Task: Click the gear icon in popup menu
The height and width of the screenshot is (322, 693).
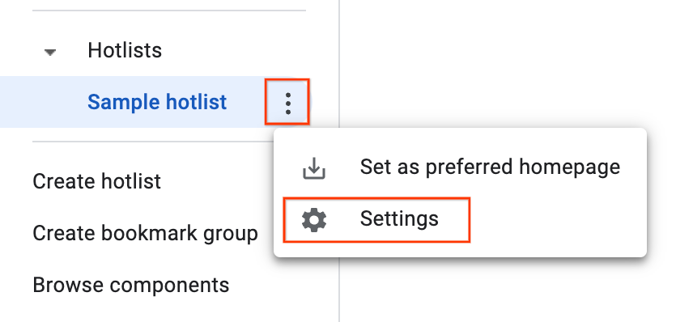Action: (x=314, y=220)
